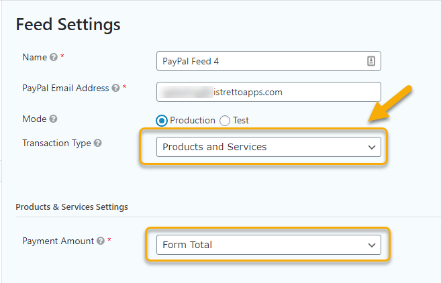Click help icon next to Transaction Type
Viewport: 441px width, 283px height.
pyautogui.click(x=97, y=143)
